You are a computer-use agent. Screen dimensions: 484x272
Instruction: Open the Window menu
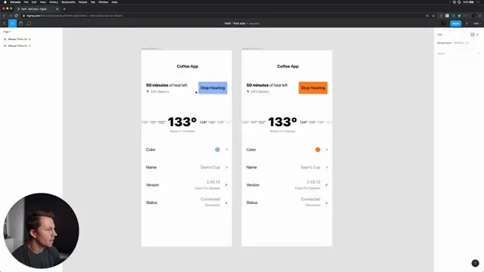pos(103,2)
